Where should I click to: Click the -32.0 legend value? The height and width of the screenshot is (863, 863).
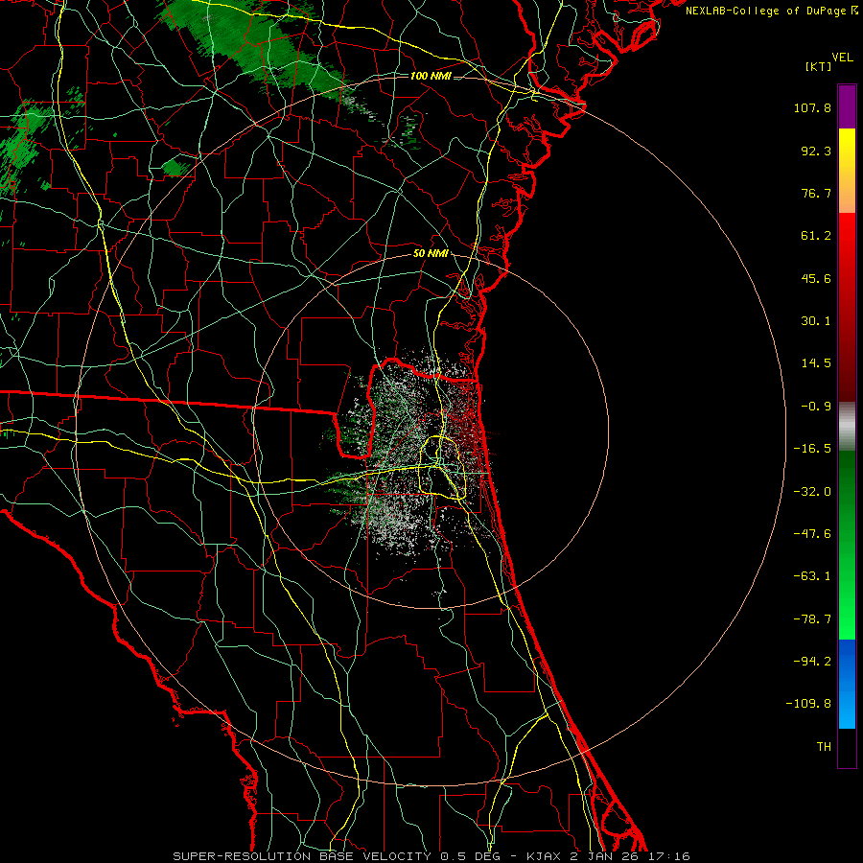click(812, 492)
